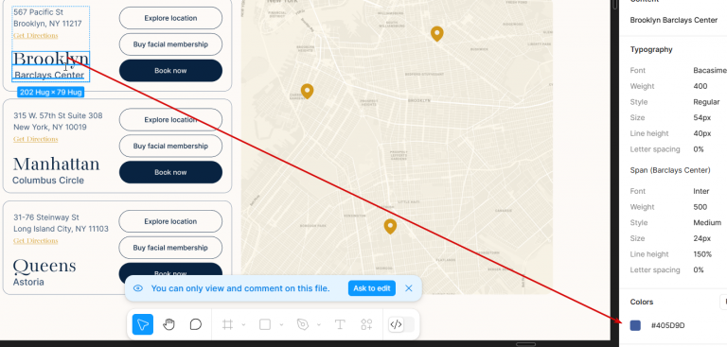Click the Typography section heading
727x347 pixels.
tap(651, 49)
